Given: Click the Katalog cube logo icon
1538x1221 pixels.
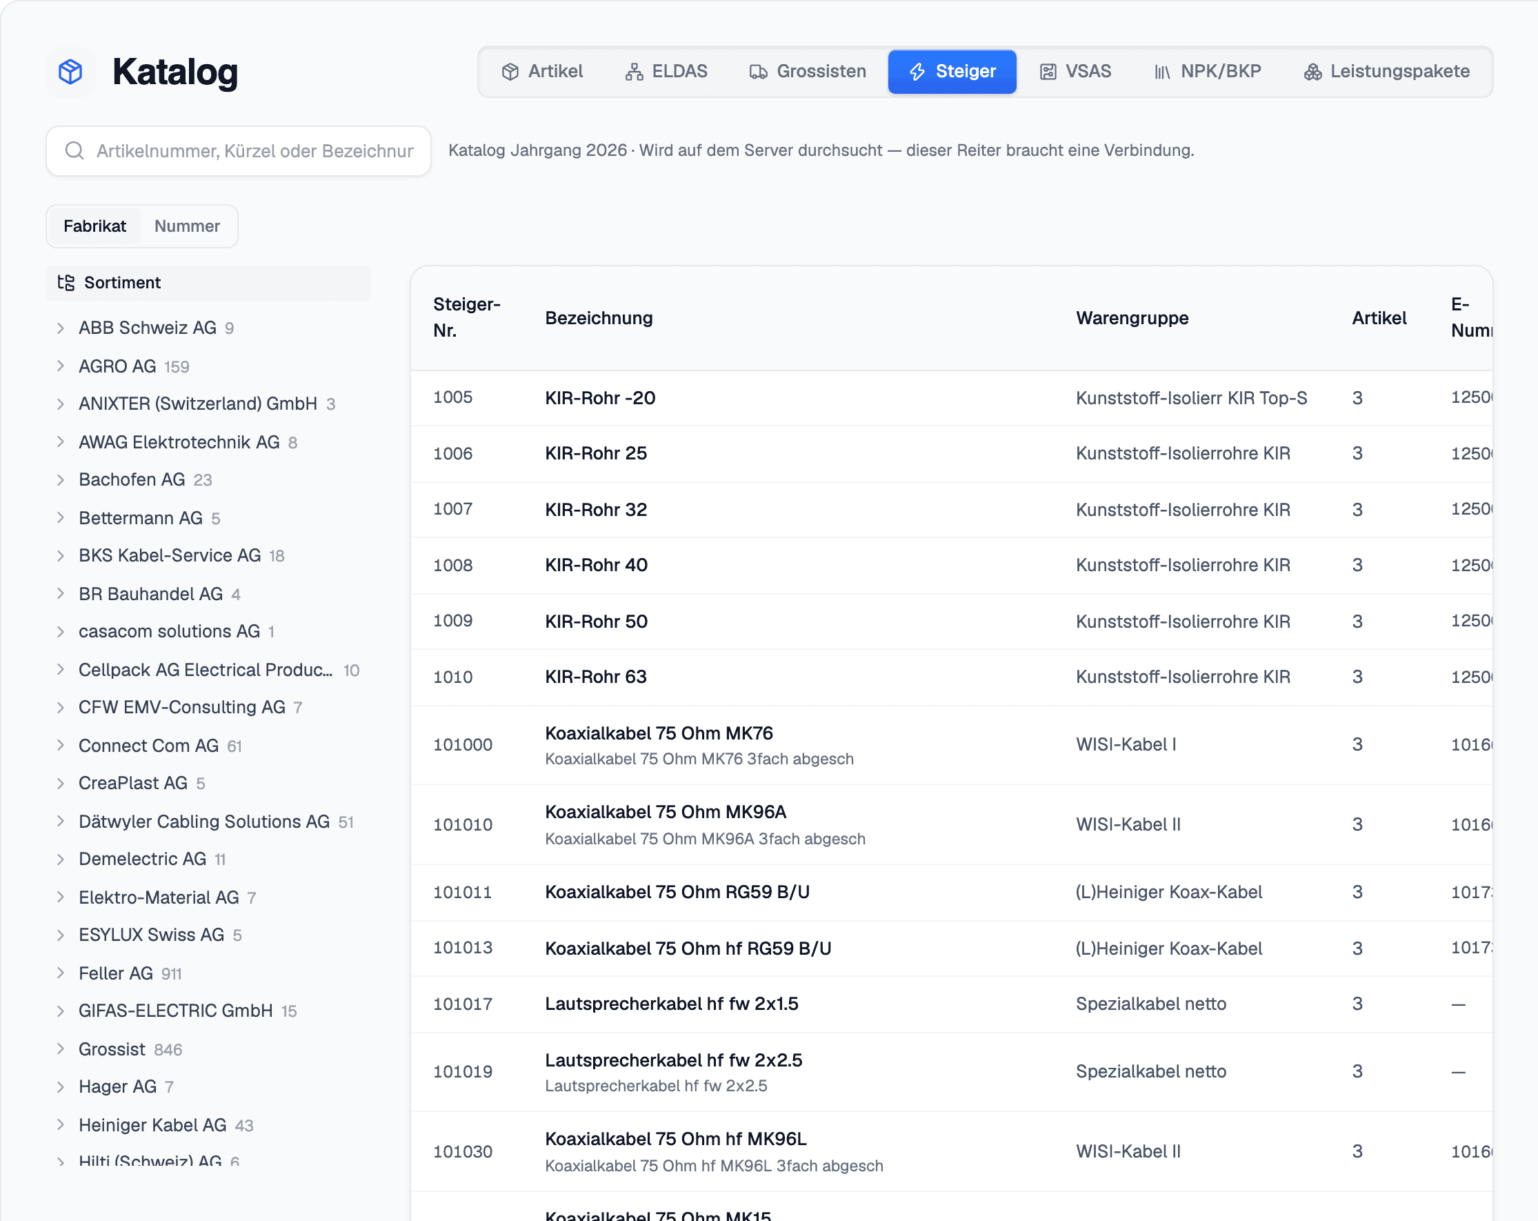Looking at the screenshot, I should 70,71.
